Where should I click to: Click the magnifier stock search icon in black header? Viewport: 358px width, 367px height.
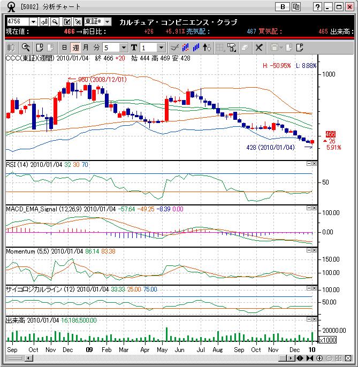(x=55, y=22)
